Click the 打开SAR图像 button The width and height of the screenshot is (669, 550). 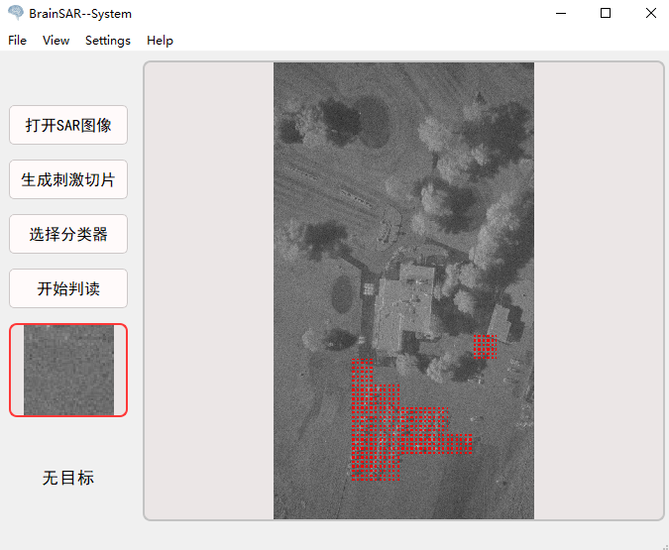pos(68,125)
